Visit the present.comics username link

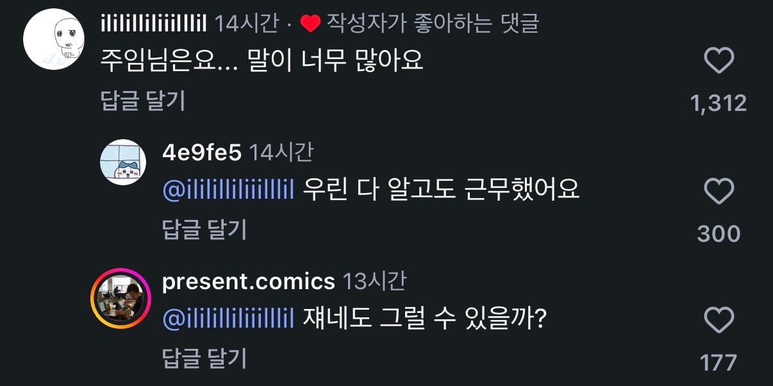(x=249, y=281)
